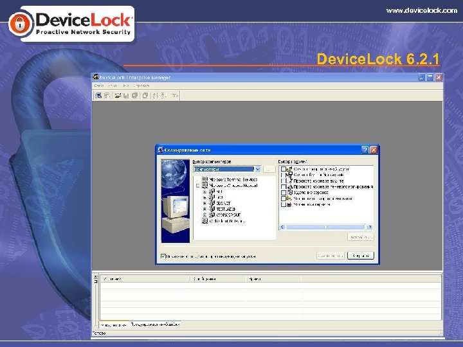Select the TESTLABS domain label
Image resolution: width=463 pixels, height=347 pixels.
click(x=226, y=209)
